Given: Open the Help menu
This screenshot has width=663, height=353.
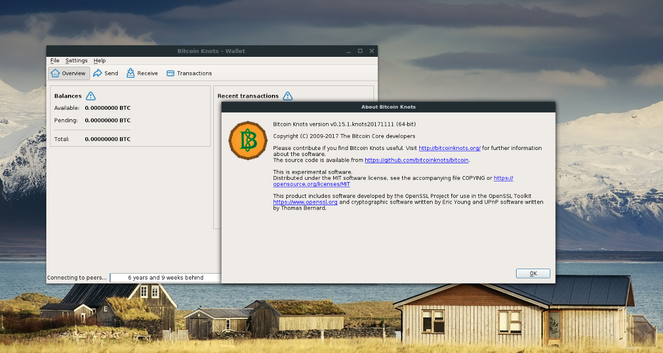Looking at the screenshot, I should click(x=99, y=61).
